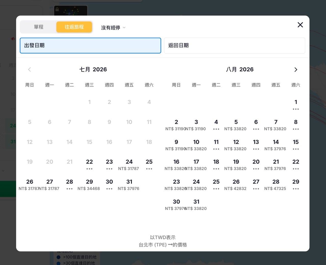Screen dimensions: 326x265
Task: Pick August 23 in the calendar
Action: 176,184
